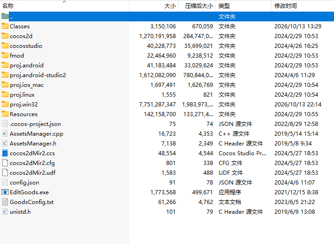Select the AssetsManager.cpp file name
This screenshot has width=334, height=244.
click(x=36, y=134)
